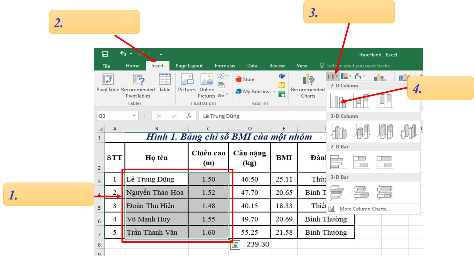Open Waterfall or Stock chart dropdown

click(360, 76)
